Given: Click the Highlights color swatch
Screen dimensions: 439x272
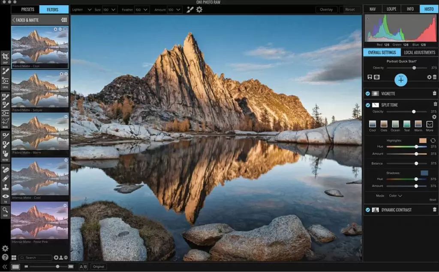Looking at the screenshot, I should (423, 140).
